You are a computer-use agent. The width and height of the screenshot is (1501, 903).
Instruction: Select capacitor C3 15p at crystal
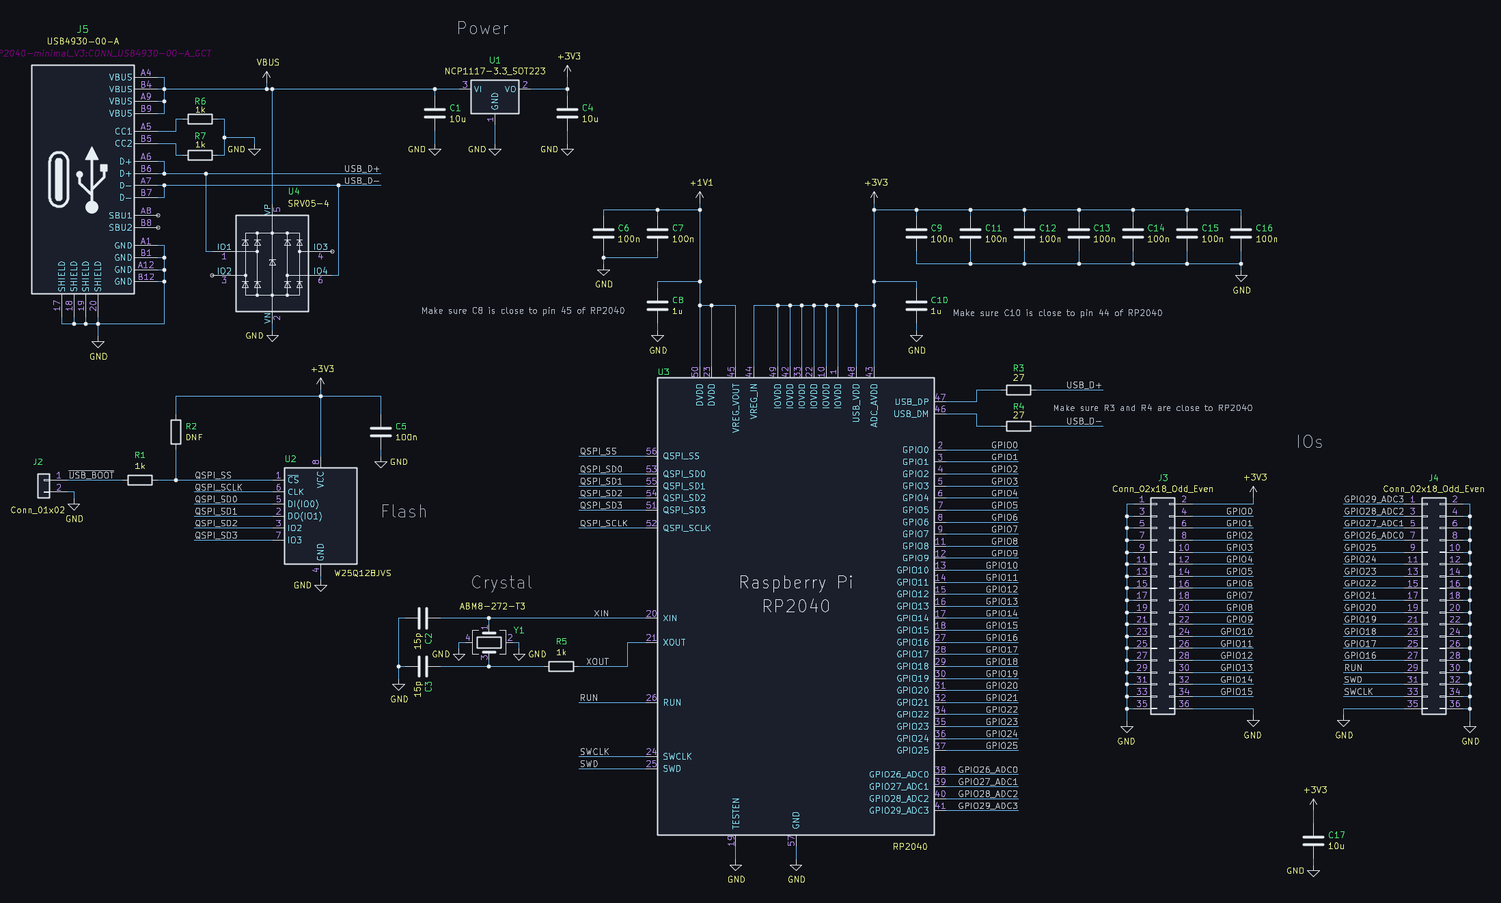coord(423,666)
